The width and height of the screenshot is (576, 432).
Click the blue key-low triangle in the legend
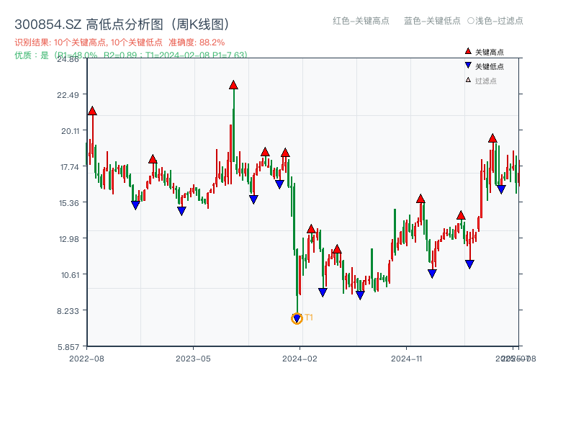(468, 66)
